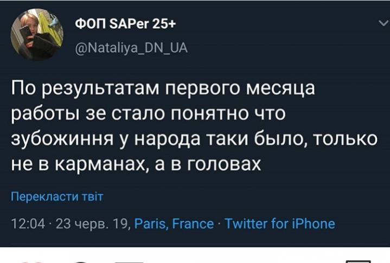Click the author's profile avatar photo

(x=37, y=34)
